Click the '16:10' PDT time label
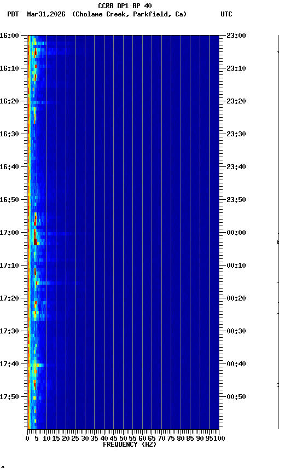The width and height of the screenshot is (302, 473). [9, 68]
